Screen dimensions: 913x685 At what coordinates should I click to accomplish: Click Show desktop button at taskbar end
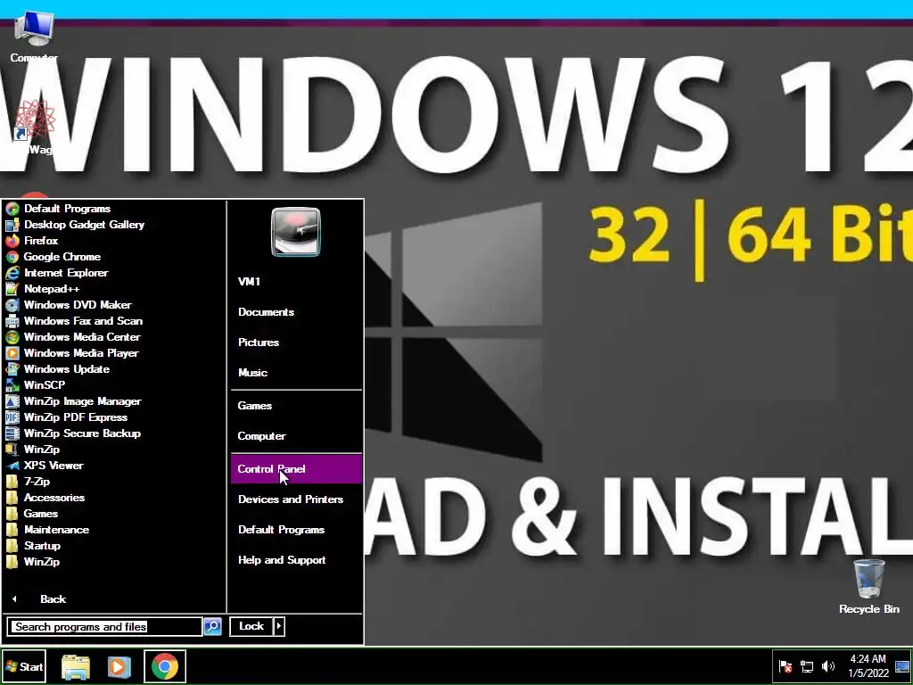tap(902, 666)
